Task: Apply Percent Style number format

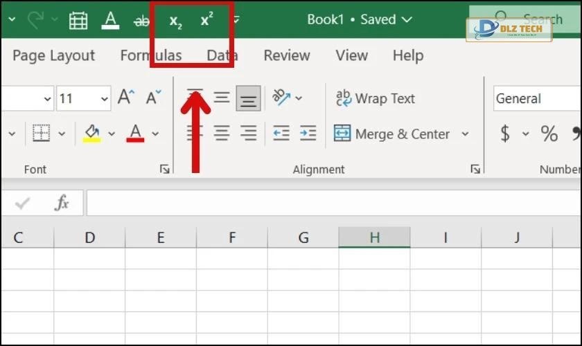Action: [x=549, y=134]
